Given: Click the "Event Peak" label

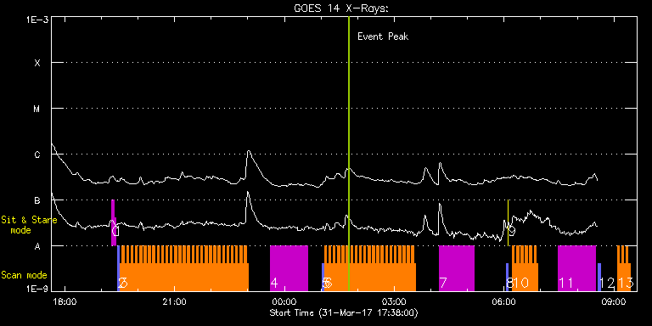Looking at the screenshot, I should coord(383,37).
